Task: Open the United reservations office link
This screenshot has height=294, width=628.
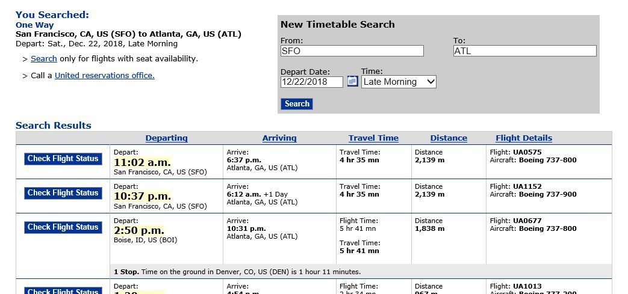Action: pos(105,76)
